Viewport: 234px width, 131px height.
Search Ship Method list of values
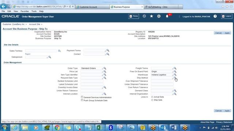coord(175,78)
